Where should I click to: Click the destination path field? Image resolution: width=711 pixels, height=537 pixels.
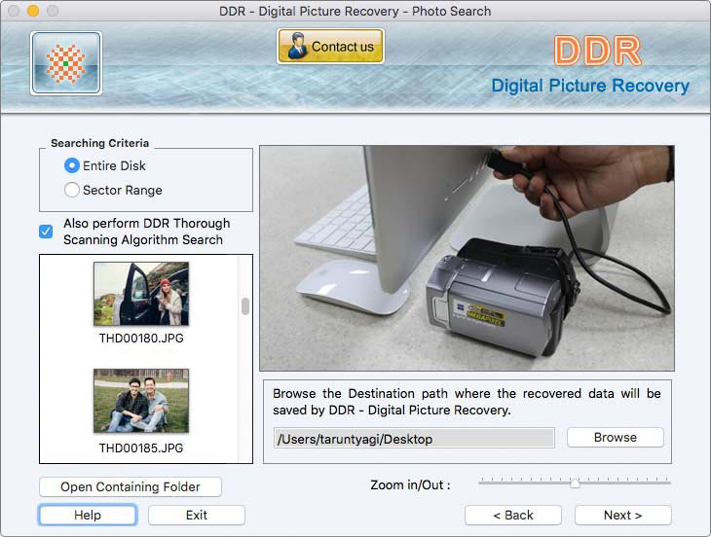pyautogui.click(x=414, y=439)
